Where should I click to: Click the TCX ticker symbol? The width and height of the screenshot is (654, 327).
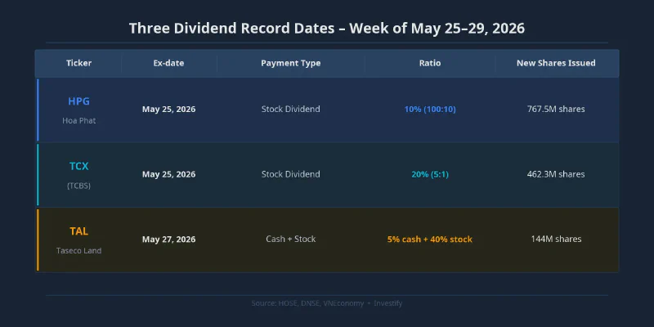(x=78, y=167)
